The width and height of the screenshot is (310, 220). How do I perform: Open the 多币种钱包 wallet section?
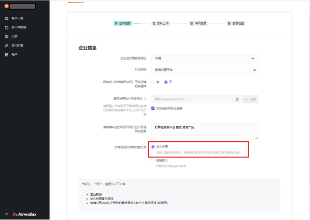pos(18,27)
